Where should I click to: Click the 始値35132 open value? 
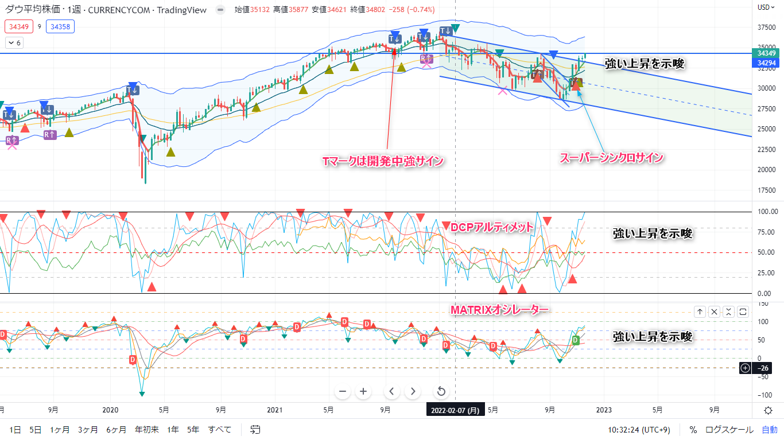point(253,10)
